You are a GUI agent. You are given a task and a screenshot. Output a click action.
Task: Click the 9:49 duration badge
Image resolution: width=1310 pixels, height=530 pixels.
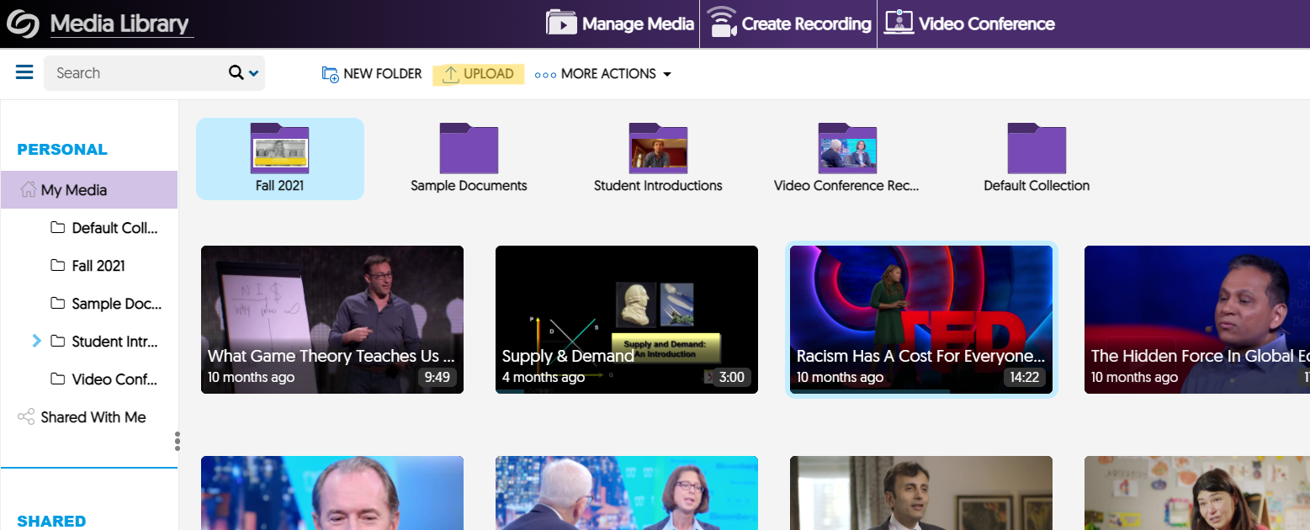(x=438, y=377)
